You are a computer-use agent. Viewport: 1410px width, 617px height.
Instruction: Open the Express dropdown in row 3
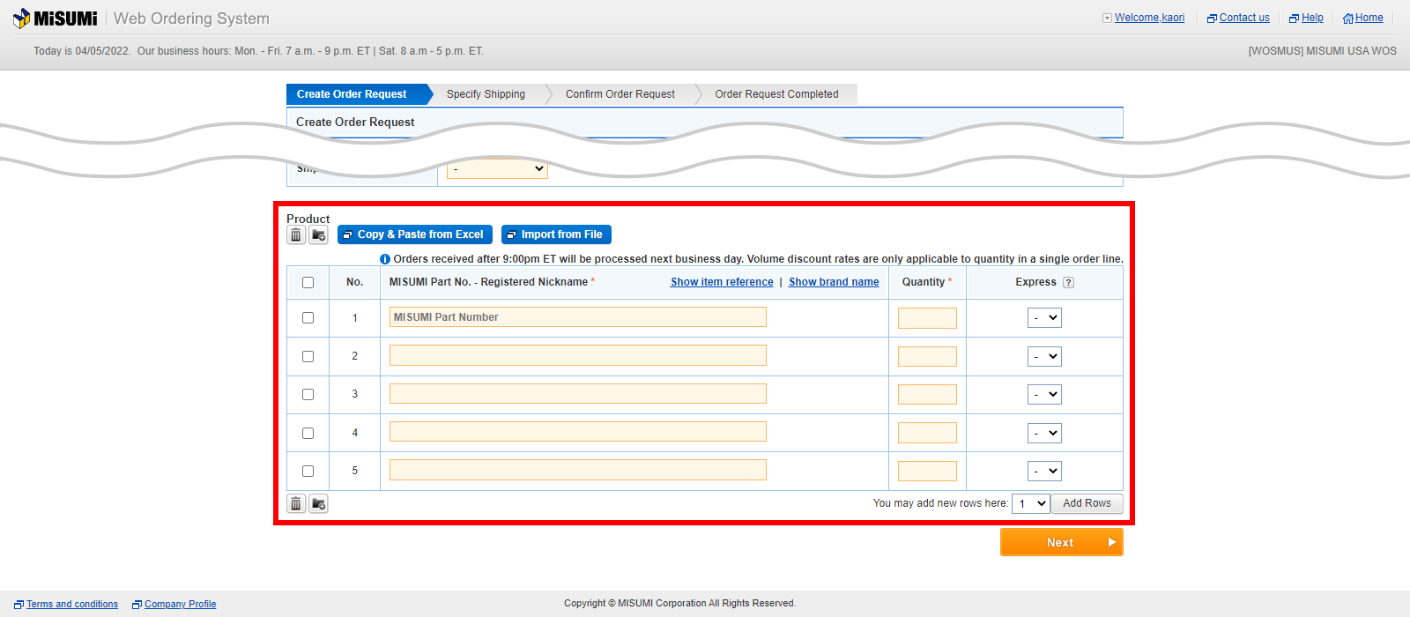(x=1044, y=395)
